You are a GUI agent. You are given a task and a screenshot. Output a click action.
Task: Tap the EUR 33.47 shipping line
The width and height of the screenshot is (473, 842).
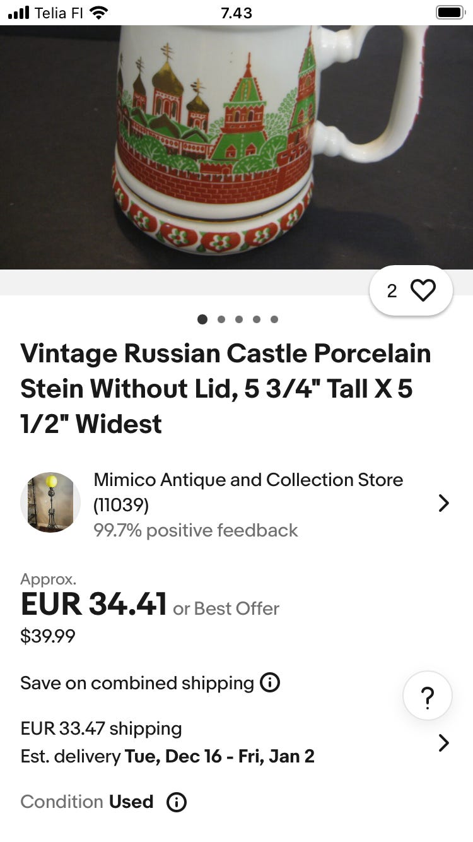pyautogui.click(x=101, y=728)
